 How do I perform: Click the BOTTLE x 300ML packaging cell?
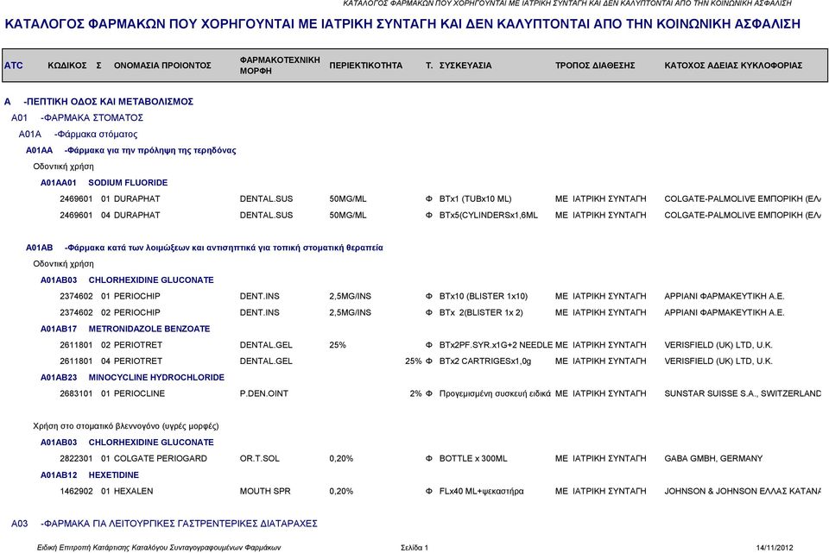coord(473,458)
